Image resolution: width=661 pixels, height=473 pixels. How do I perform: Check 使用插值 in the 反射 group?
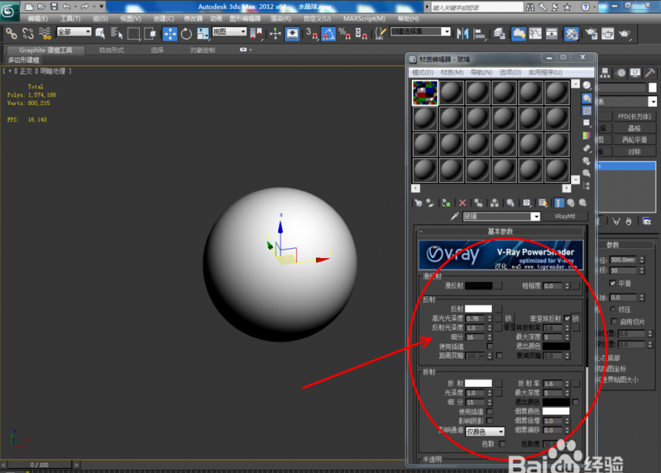click(490, 346)
